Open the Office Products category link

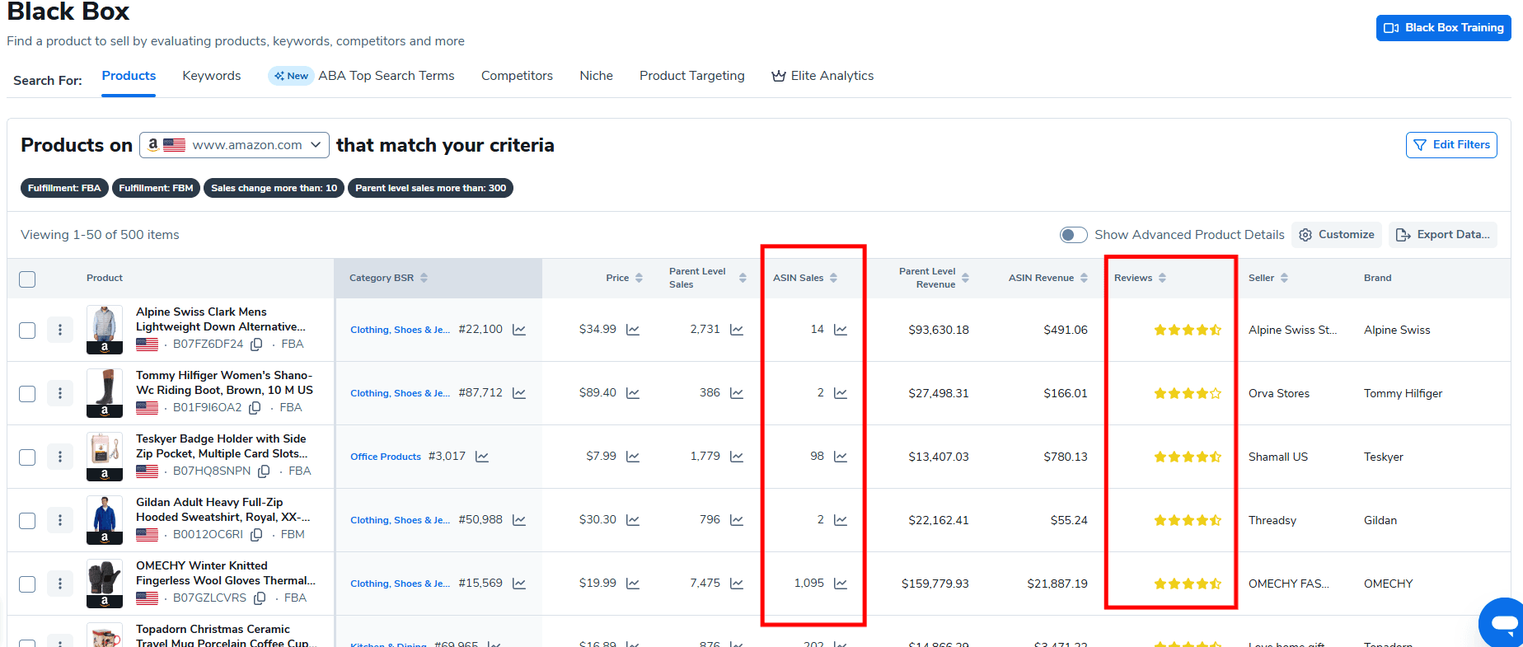click(386, 457)
